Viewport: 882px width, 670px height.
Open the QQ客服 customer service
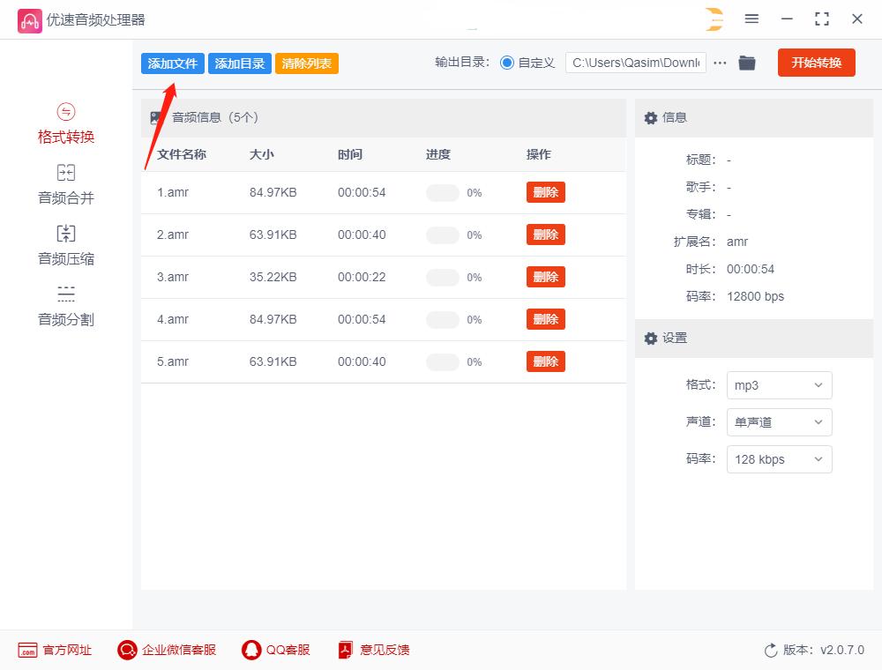pyautogui.click(x=278, y=650)
